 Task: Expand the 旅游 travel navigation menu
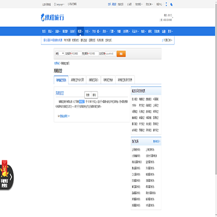pyautogui.click(x=58, y=31)
